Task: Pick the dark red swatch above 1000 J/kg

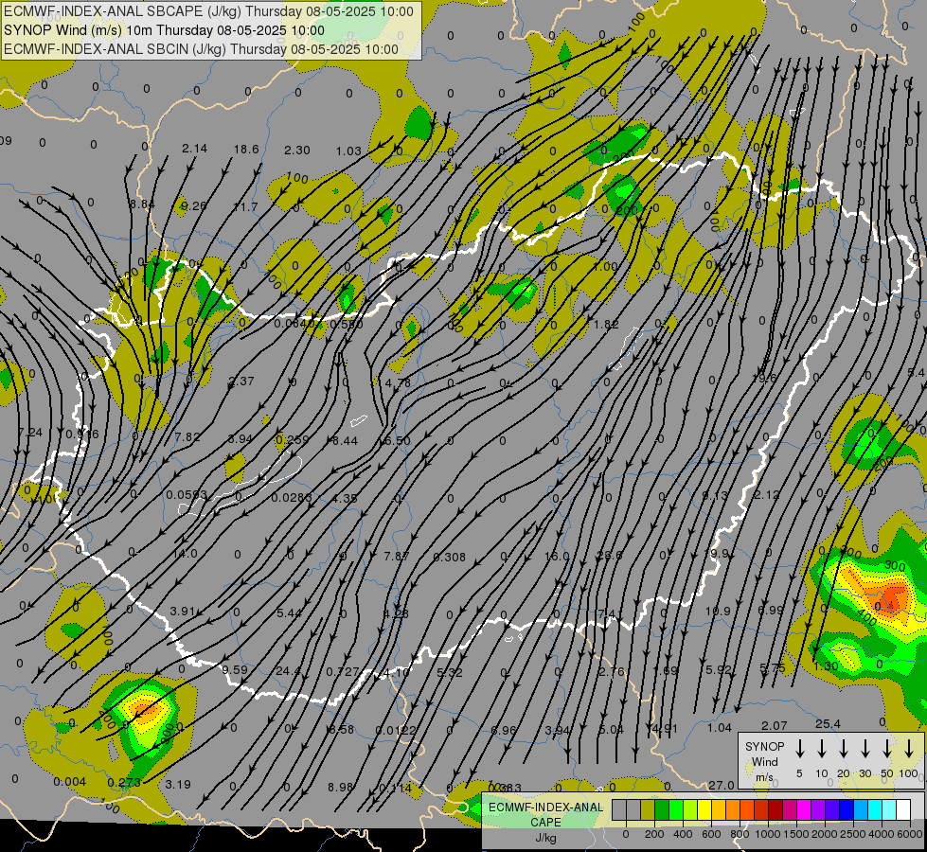Action: coord(775,810)
